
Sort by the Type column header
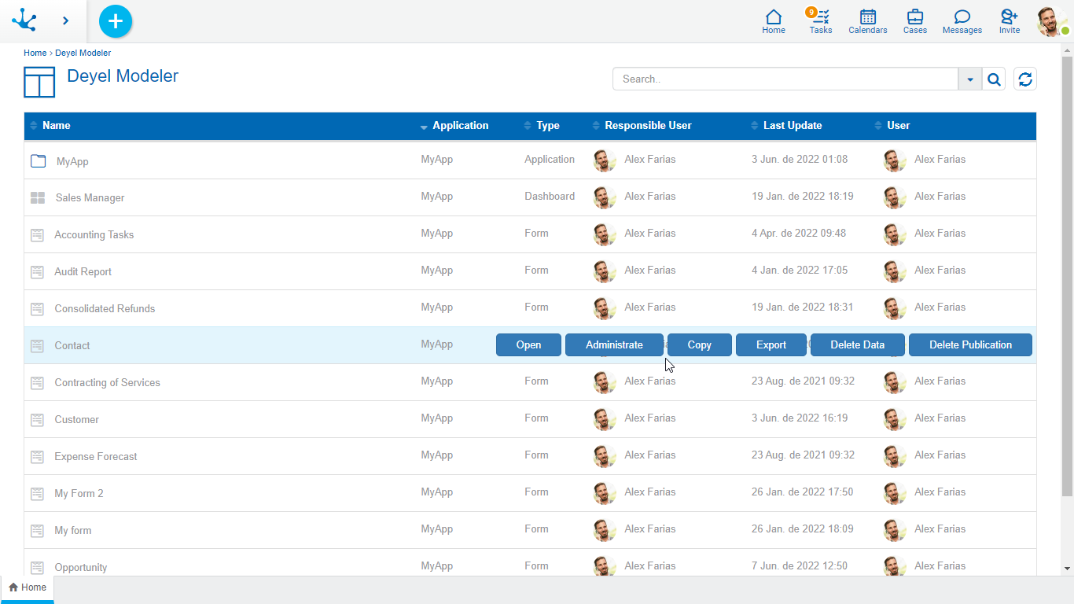(547, 126)
